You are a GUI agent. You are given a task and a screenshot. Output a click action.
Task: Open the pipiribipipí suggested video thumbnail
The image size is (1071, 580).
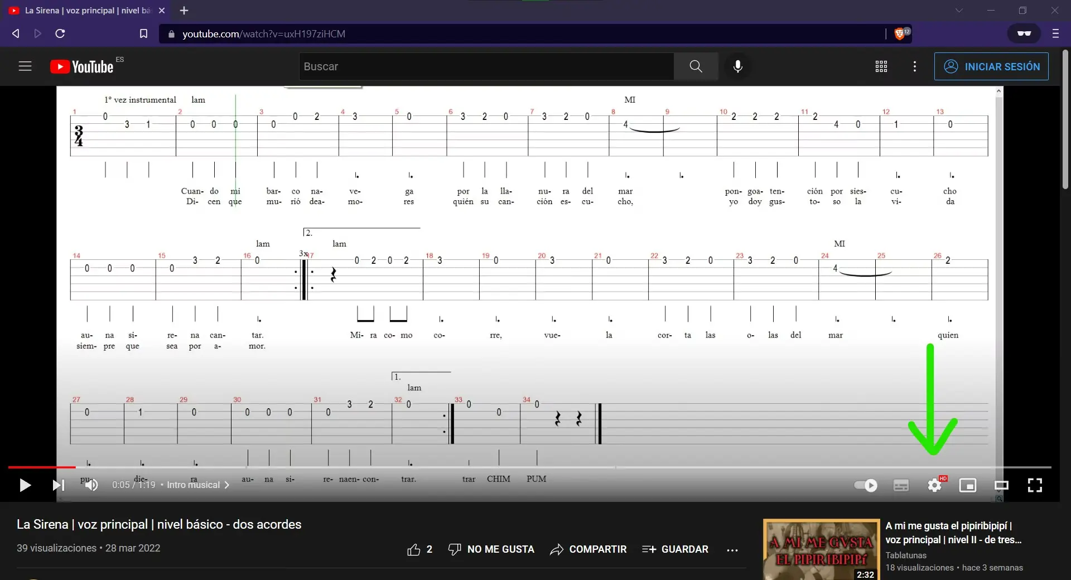[821, 549]
